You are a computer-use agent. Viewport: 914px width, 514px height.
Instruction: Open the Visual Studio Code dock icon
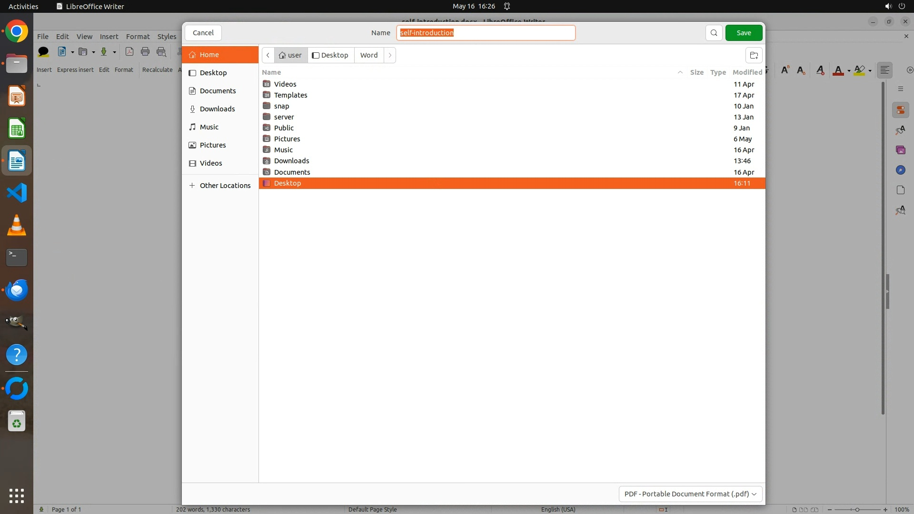[17, 193]
